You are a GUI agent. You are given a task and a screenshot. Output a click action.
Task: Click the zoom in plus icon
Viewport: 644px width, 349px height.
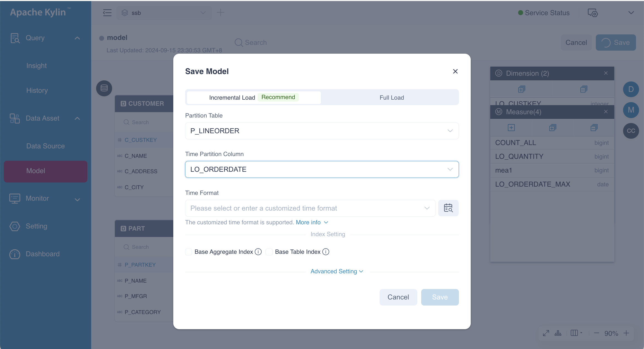[x=626, y=333]
